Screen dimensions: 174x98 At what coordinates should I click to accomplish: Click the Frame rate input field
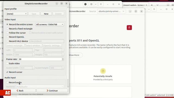(x=40, y=59)
